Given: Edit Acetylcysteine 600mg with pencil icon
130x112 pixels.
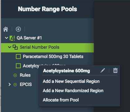Looking at the screenshot, I should point(103,70).
